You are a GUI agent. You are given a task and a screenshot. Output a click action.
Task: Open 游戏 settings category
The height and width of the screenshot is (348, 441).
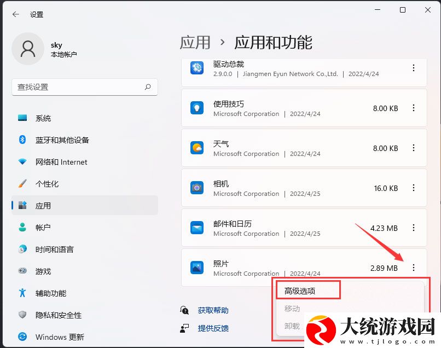point(85,271)
